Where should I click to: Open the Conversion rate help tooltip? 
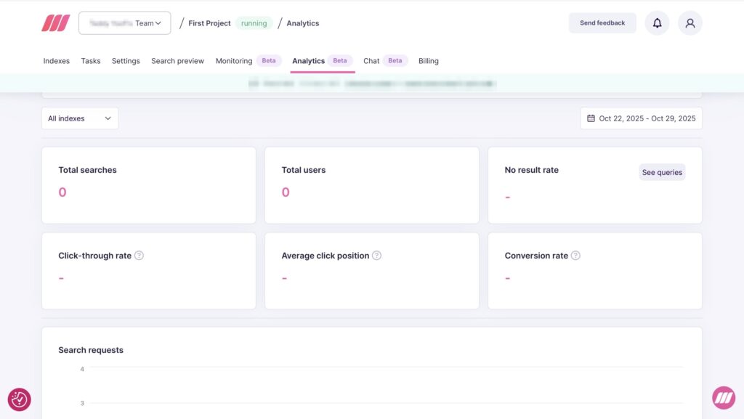coord(575,255)
